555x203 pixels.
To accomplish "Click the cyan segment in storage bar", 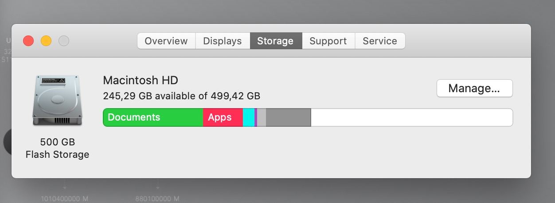I will (x=249, y=117).
